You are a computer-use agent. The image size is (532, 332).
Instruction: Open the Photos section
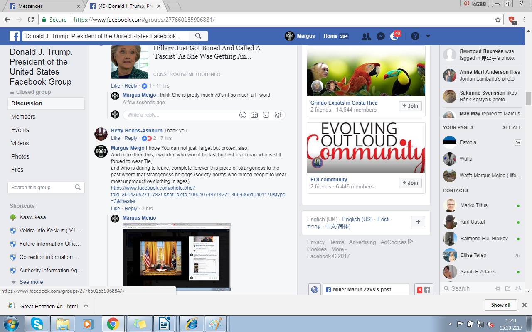(20, 156)
